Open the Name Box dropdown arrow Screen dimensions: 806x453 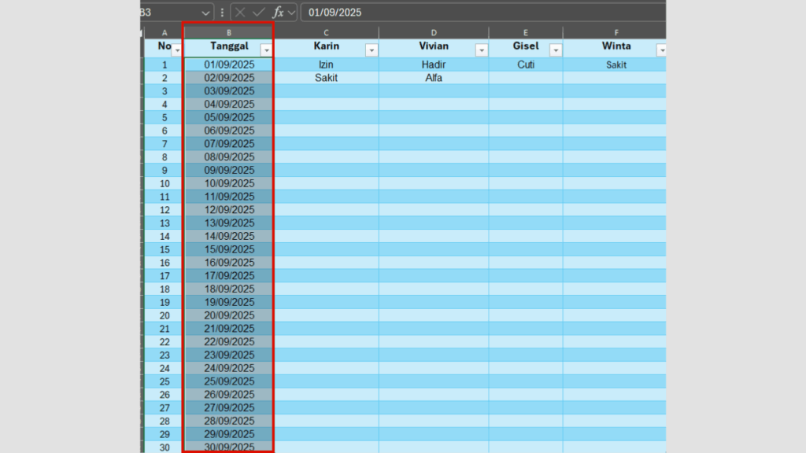205,13
